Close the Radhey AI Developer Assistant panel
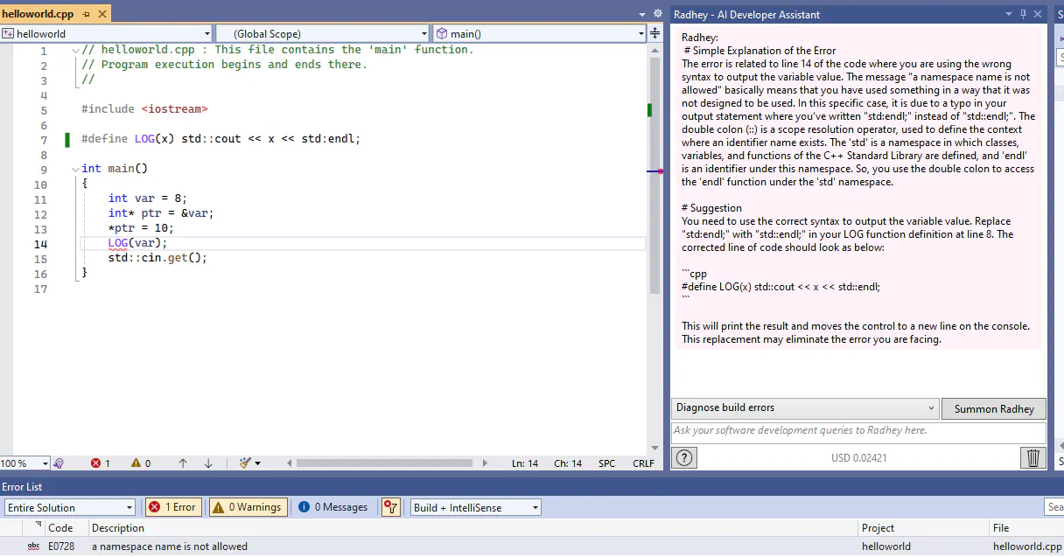Image resolution: width=1064 pixels, height=557 pixels. pos(1038,14)
